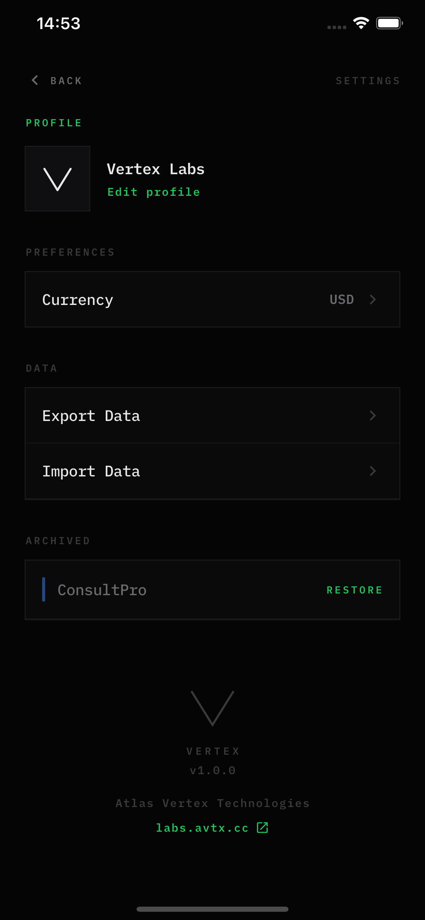425x920 pixels.
Task: Tap the external link icon beside labs.avtx.cc
Action: [262, 828]
